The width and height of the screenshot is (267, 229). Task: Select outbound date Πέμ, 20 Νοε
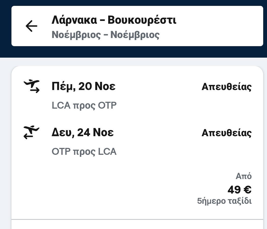click(83, 86)
